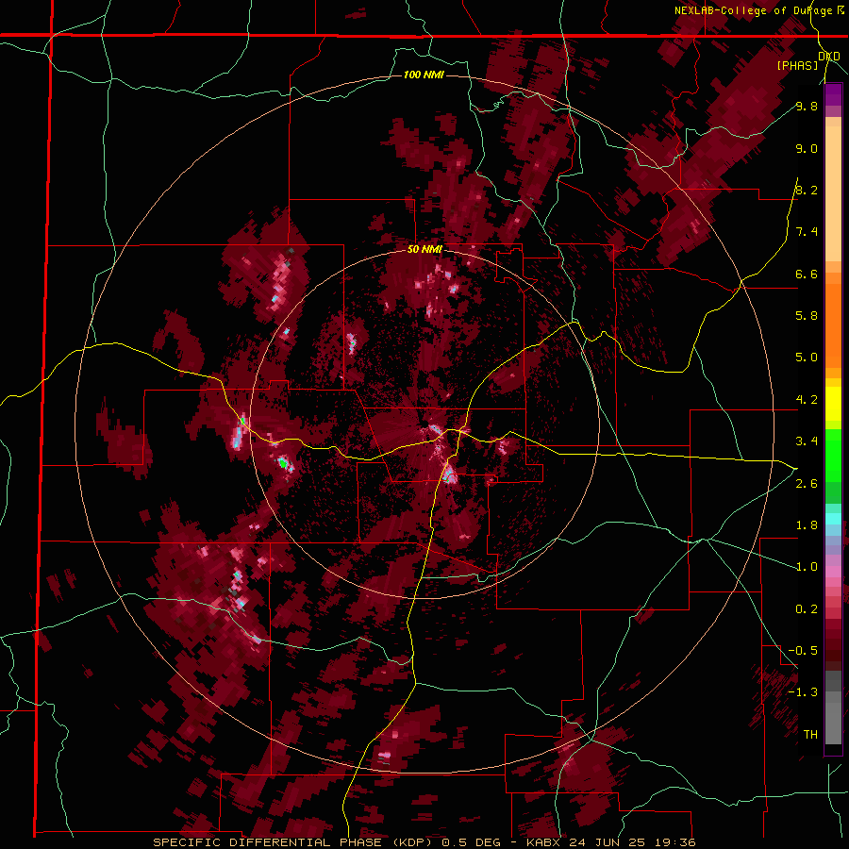The image size is (849, 849).
Task: Click the 9.8 value on the color scale
Action: pyautogui.click(x=807, y=107)
